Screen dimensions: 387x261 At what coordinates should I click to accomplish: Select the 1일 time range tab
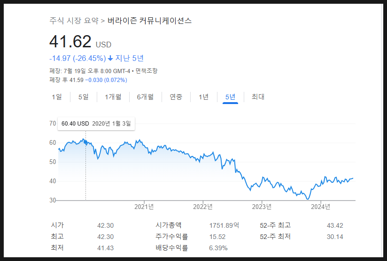tap(57, 97)
